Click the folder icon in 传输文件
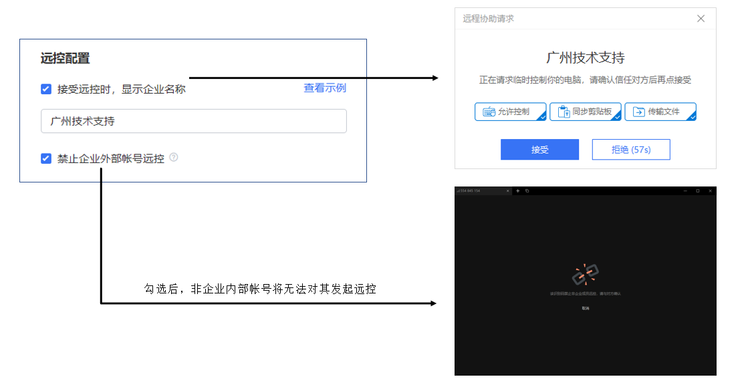Image resolution: width=748 pixels, height=387 pixels. tap(638, 112)
